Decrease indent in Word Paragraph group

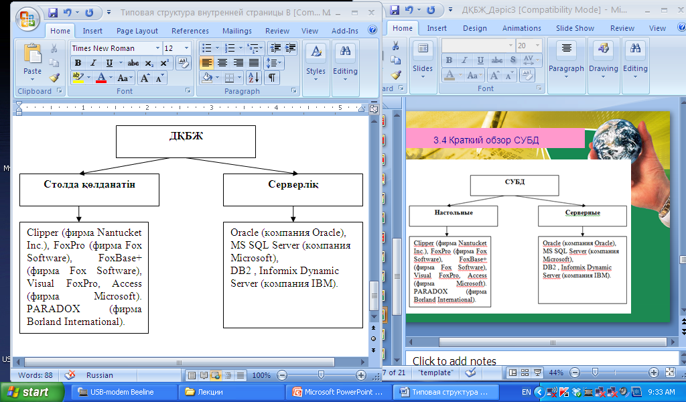[x=275, y=48]
